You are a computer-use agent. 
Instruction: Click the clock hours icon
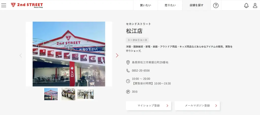click(128, 81)
